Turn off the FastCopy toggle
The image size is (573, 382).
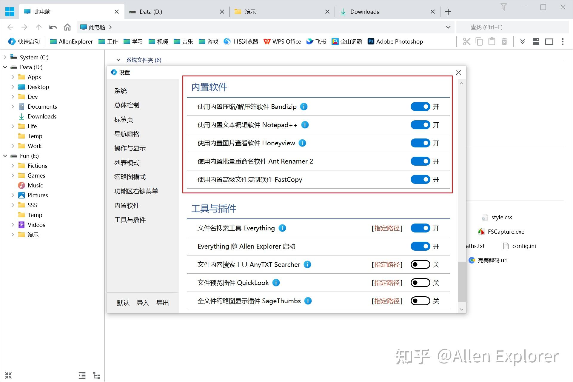click(x=420, y=179)
